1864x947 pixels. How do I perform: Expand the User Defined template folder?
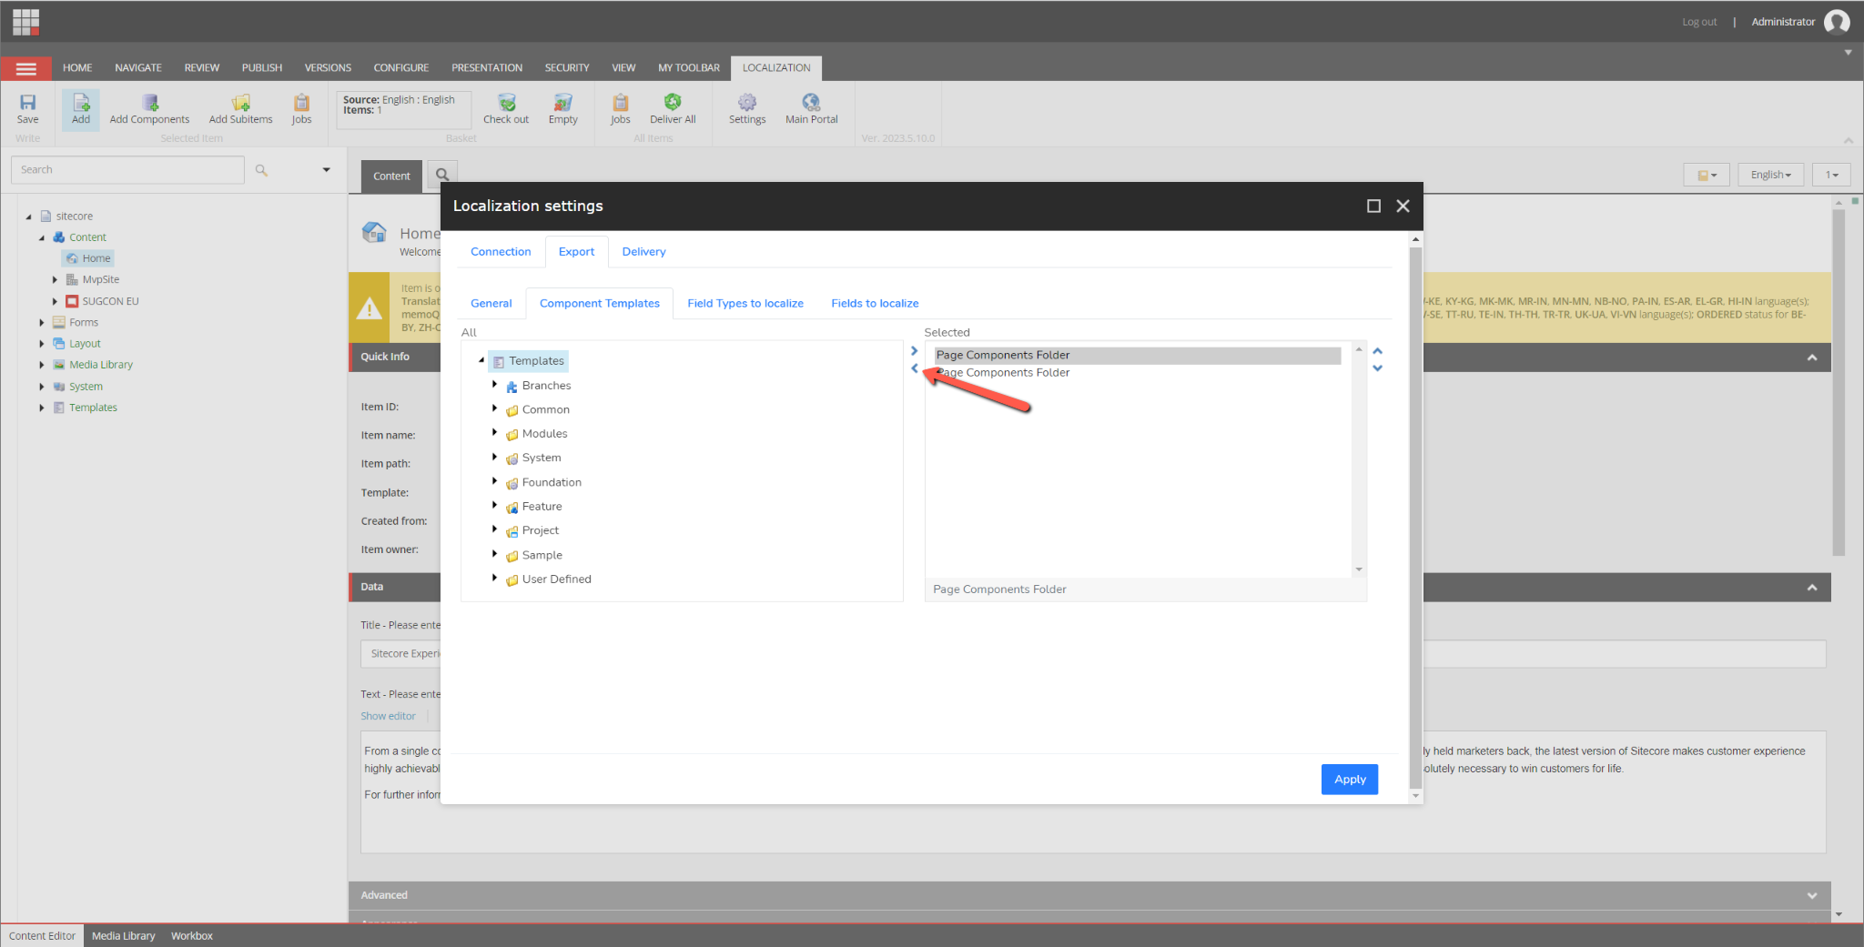494,578
